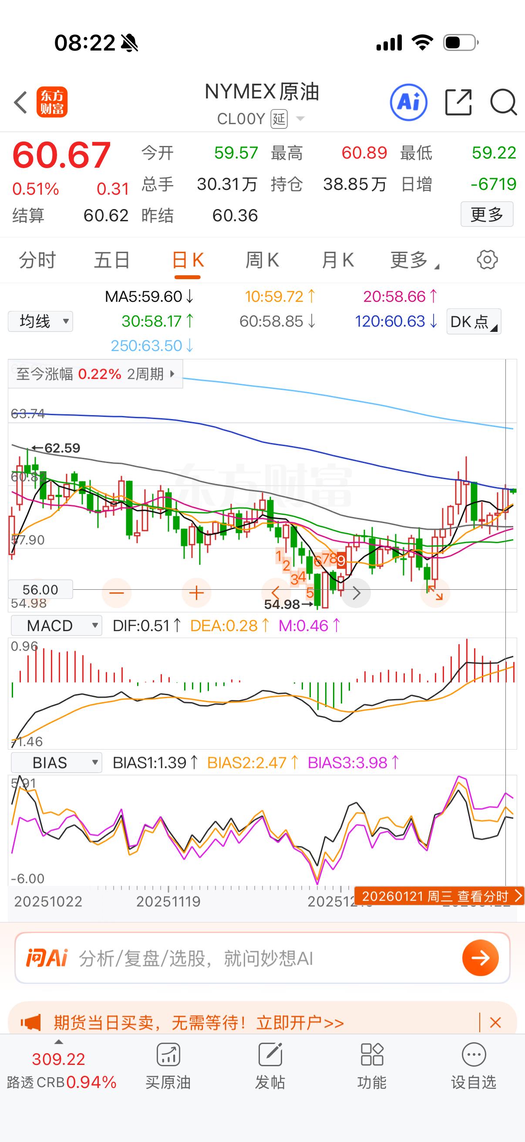Open chart settings gear icon
The image size is (525, 1142).
(487, 260)
